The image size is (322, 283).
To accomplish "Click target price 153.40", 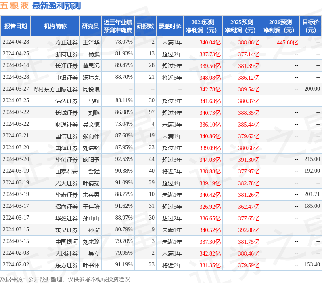I will click(x=312, y=265).
